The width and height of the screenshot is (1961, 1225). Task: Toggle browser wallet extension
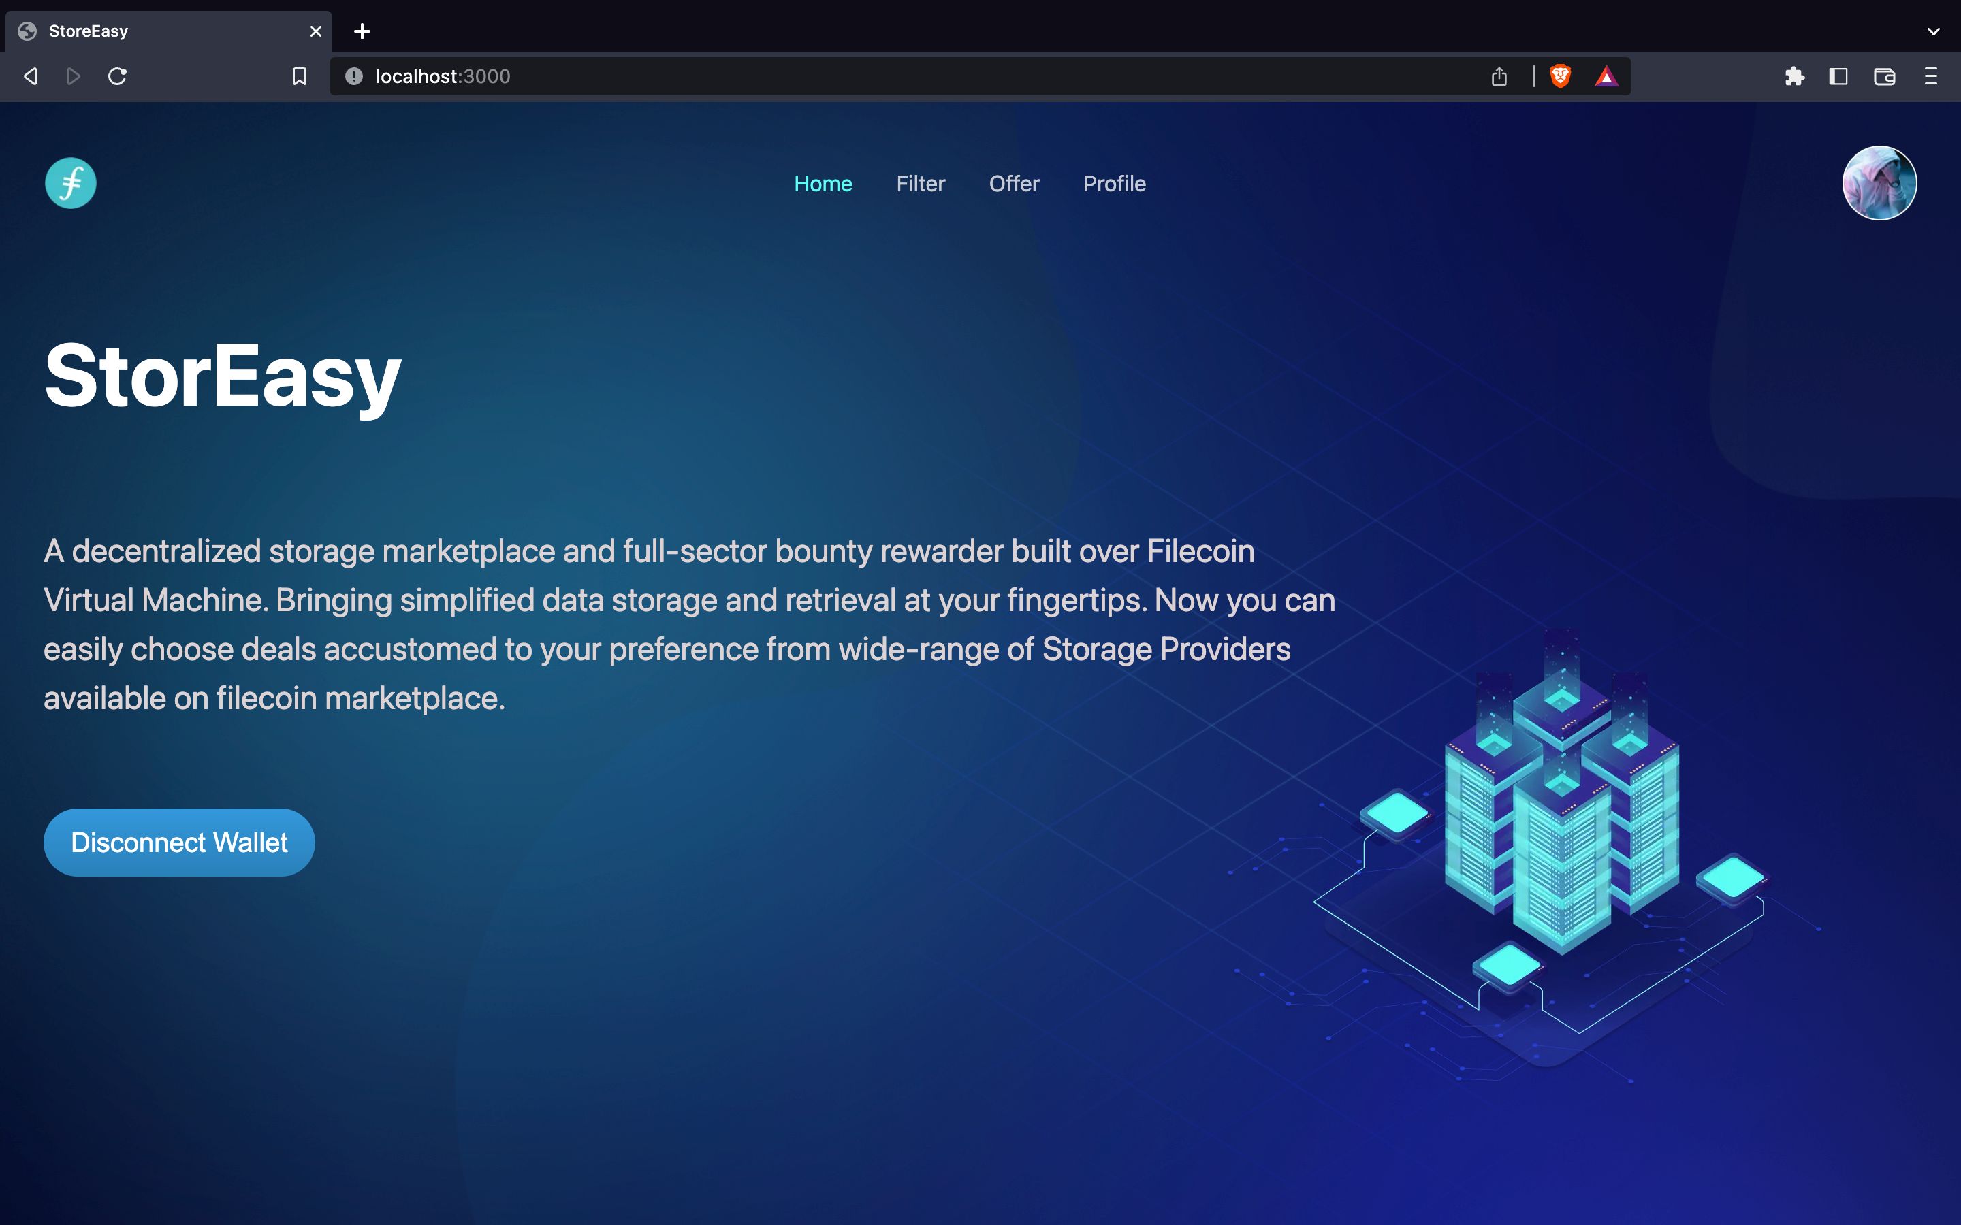(x=1885, y=75)
